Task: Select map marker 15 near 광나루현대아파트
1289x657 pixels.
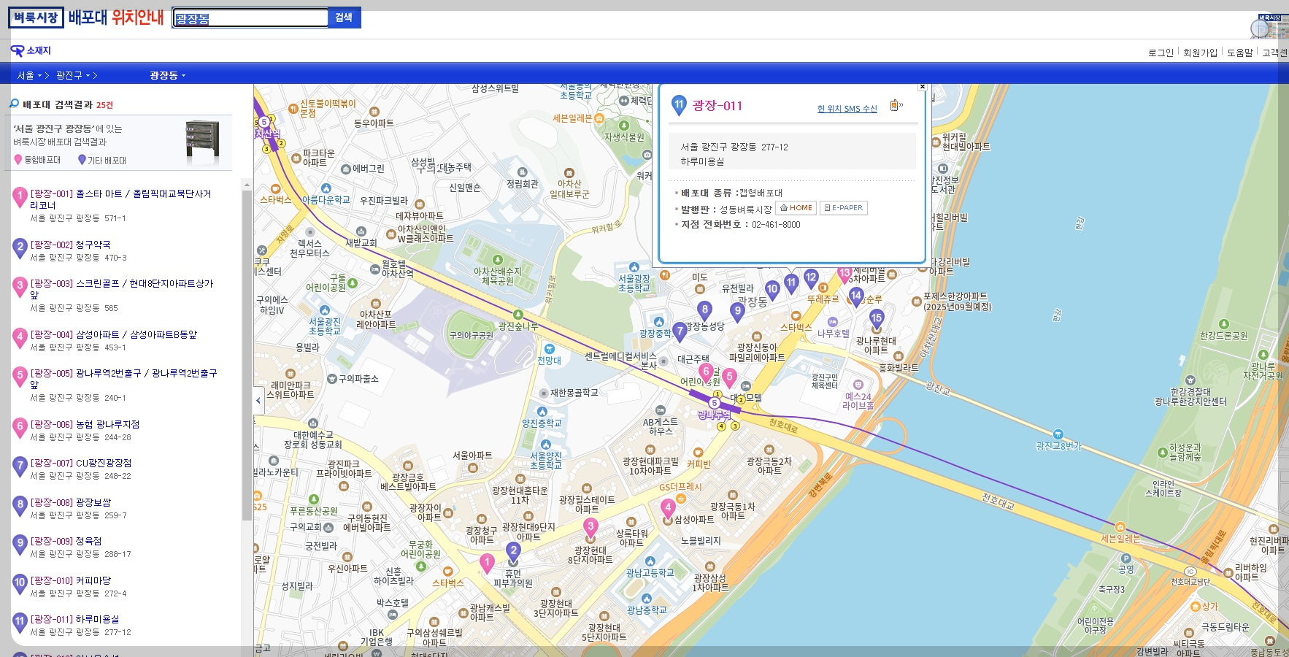Action: (877, 319)
